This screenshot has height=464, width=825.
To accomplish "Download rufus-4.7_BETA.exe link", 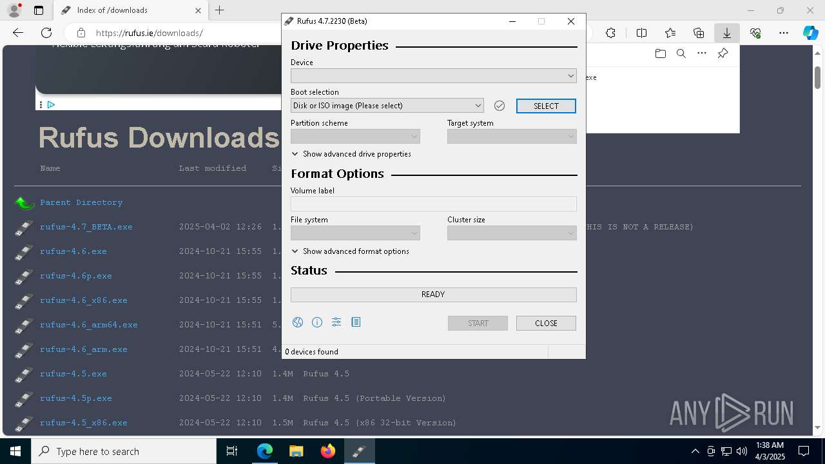I will pyautogui.click(x=86, y=227).
